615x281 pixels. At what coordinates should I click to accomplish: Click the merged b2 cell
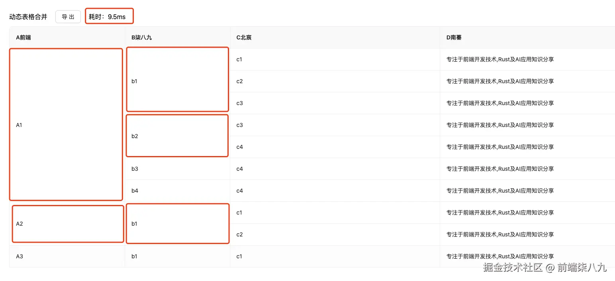[135, 136]
